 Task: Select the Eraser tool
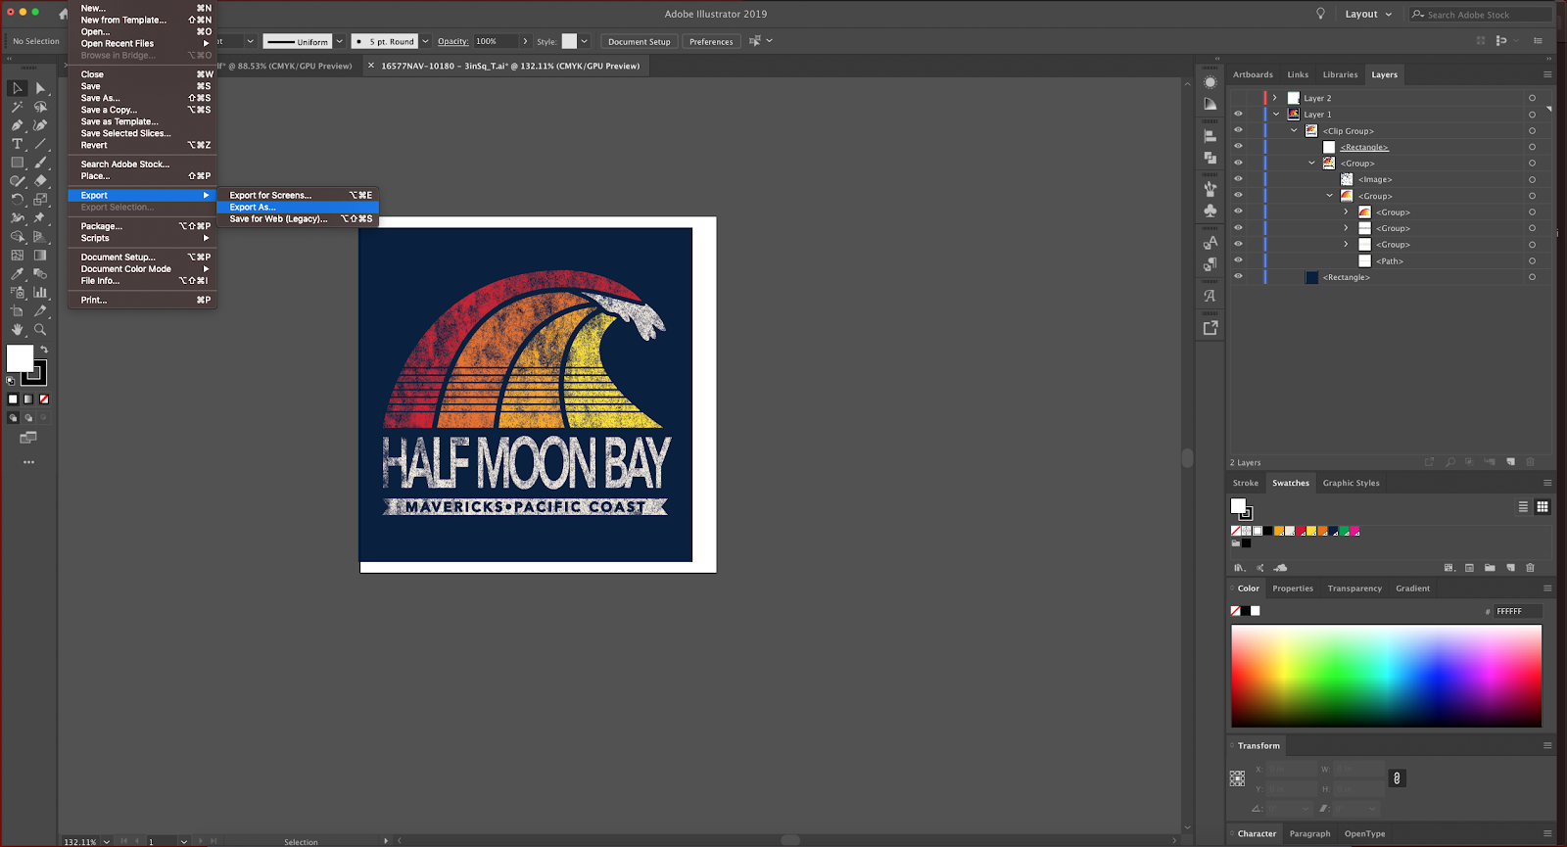pos(40,181)
